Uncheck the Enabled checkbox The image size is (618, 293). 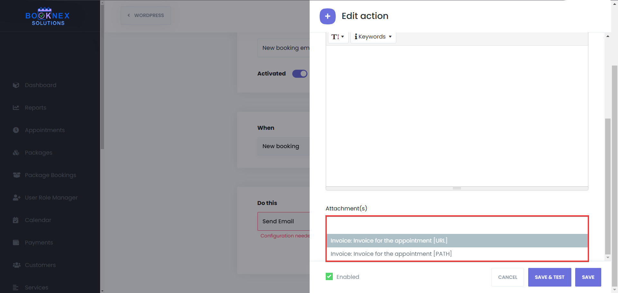329,277
